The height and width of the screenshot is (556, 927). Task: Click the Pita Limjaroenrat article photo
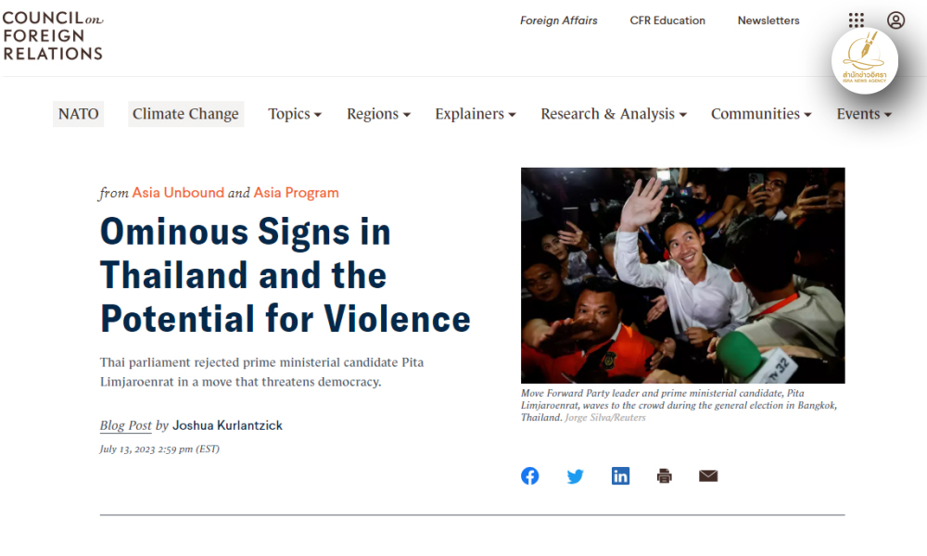pos(682,275)
